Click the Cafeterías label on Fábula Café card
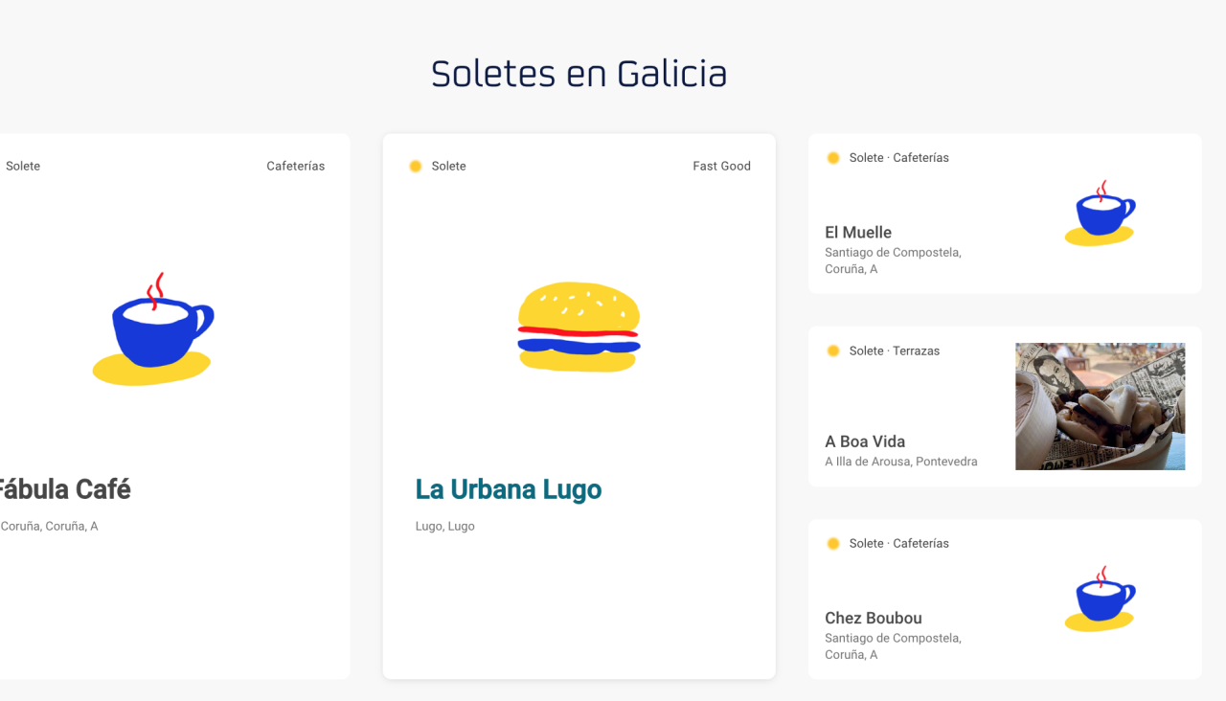Image resolution: width=1226 pixels, height=701 pixels. point(295,167)
